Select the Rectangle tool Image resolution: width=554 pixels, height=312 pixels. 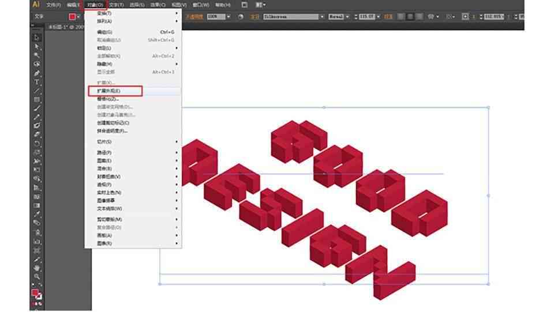coord(37,100)
